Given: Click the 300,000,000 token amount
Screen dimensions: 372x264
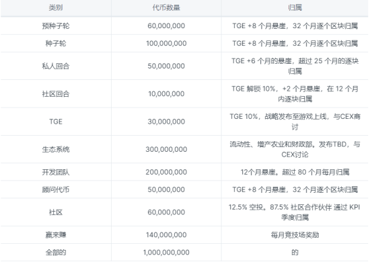Looking at the screenshot, I should (x=166, y=149).
